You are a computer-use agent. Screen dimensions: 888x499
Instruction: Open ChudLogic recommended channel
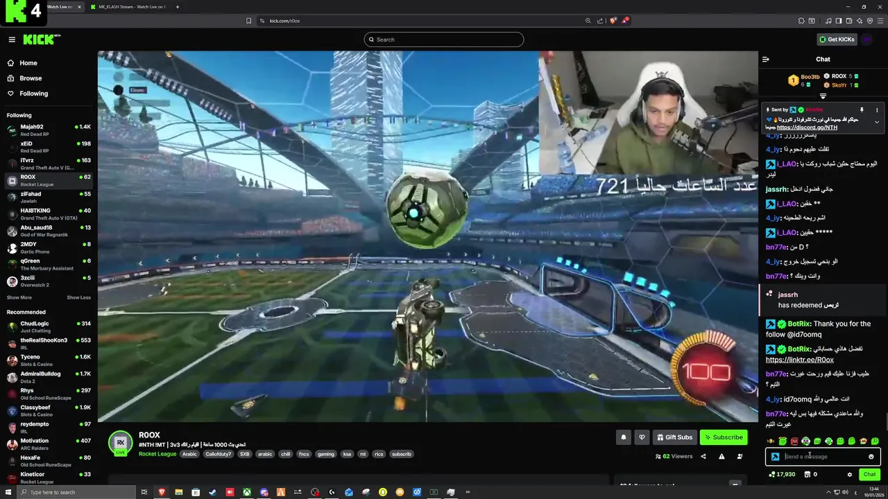coord(49,326)
